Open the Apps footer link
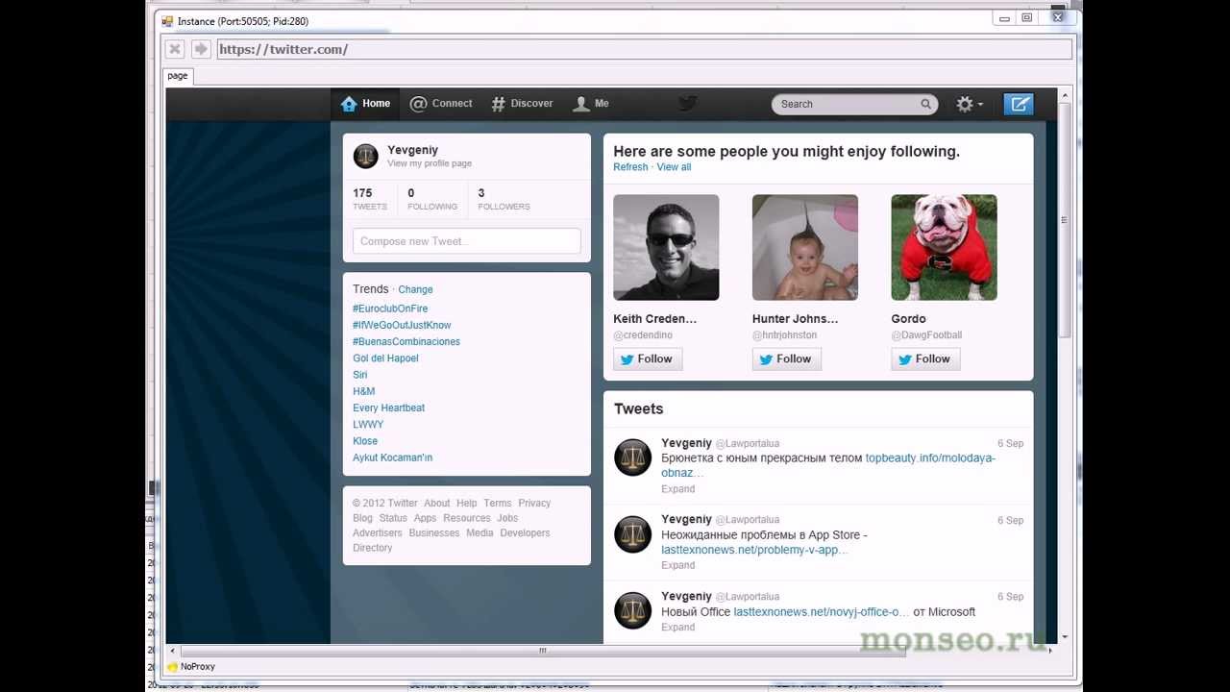Screen dimensions: 1230x692 425,518
